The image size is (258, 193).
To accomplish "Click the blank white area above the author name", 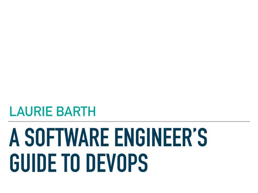I will pos(129,52).
